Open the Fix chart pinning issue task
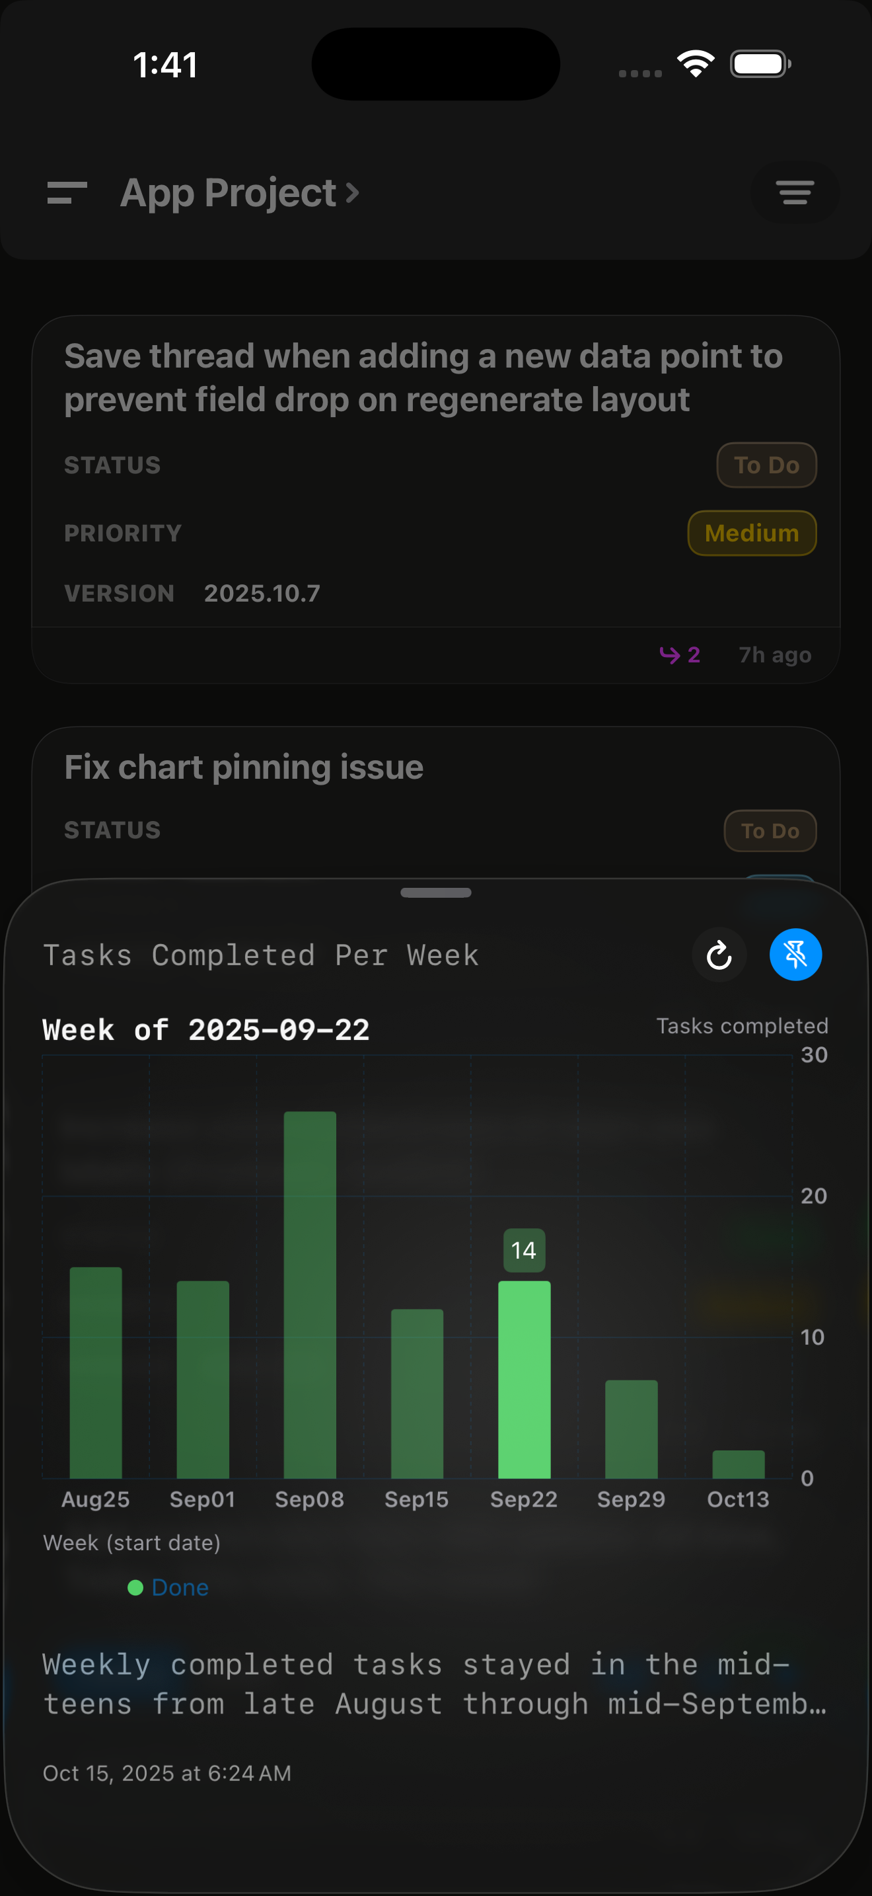872x1896 pixels. (245, 766)
